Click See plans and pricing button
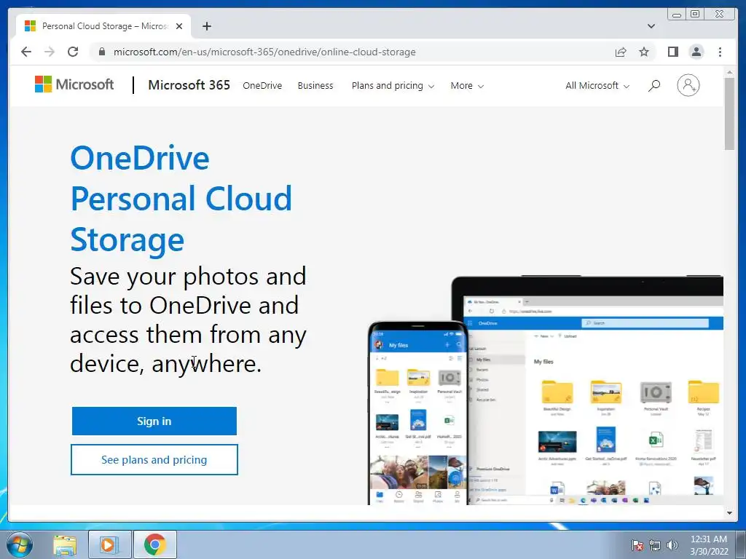The width and height of the screenshot is (746, 559). point(154,460)
